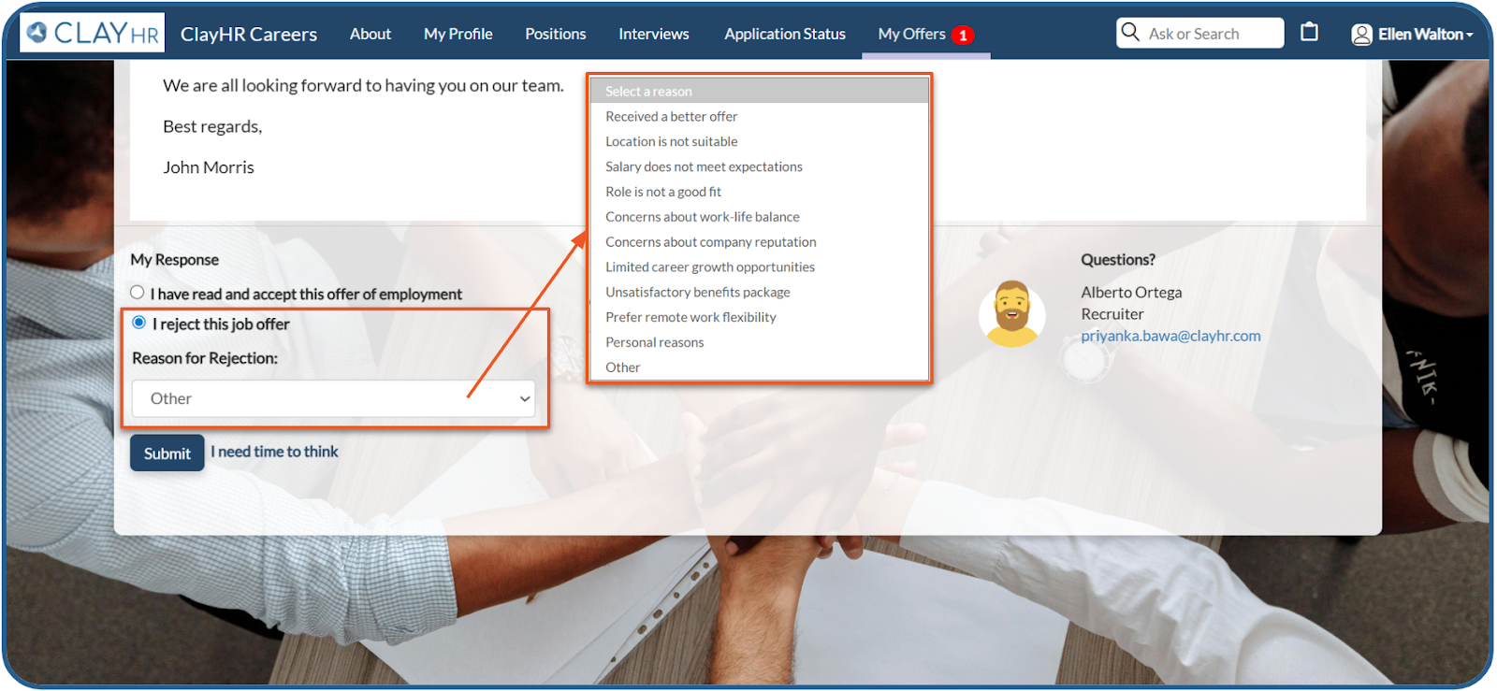Open the clipboard icon in header
The height and width of the screenshot is (691, 1497).
[x=1309, y=32]
